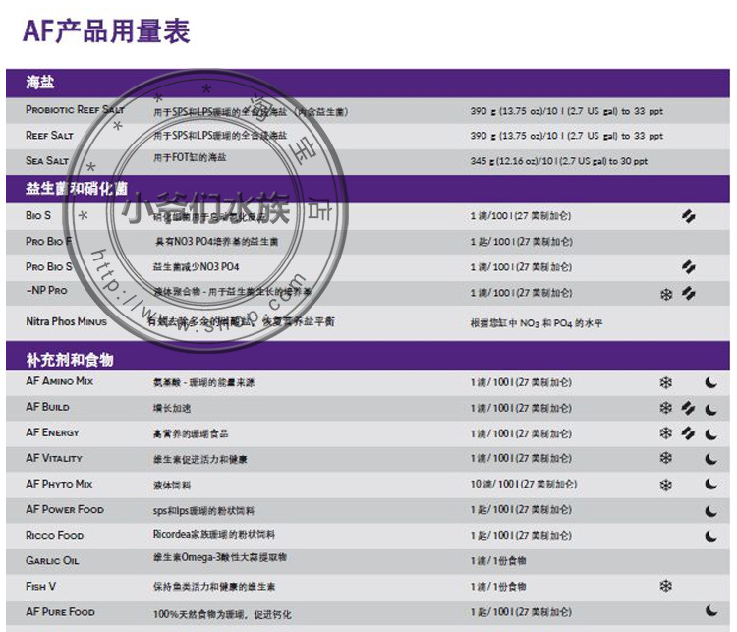Click the 补充剂和食物 section header
Screen dimensions: 737x632
70,359
